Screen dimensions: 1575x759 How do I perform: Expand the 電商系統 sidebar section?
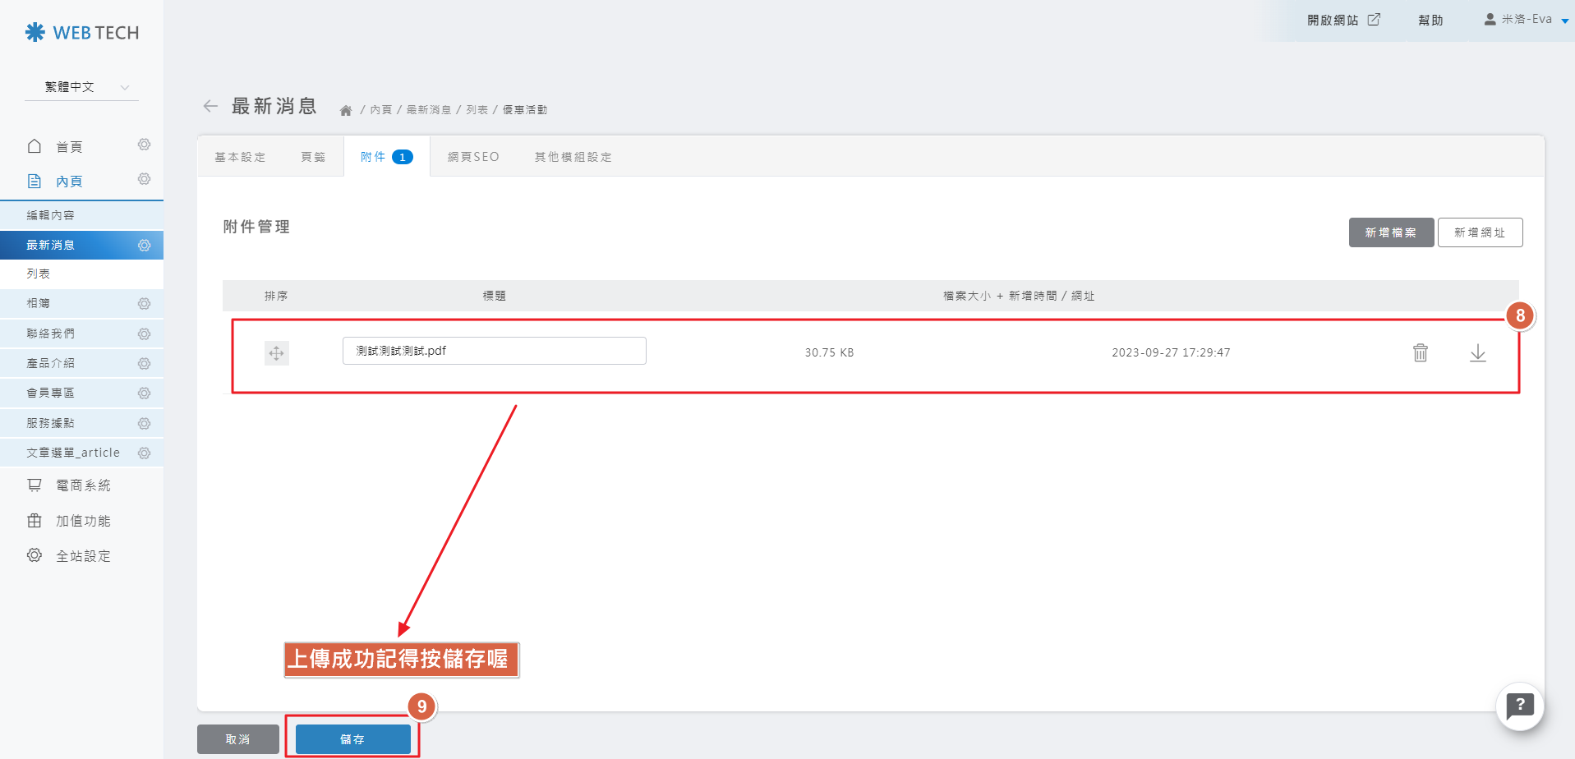82,485
